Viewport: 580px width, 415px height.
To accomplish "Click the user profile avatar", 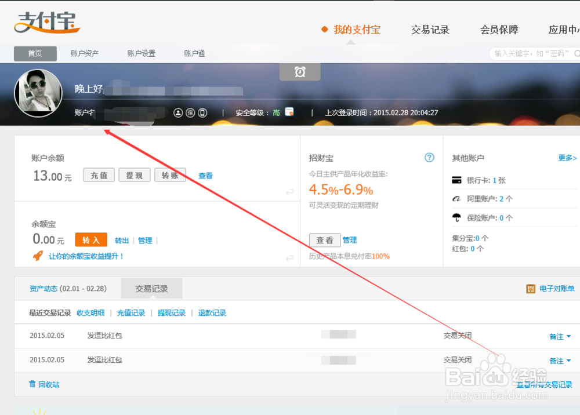I will pos(38,93).
